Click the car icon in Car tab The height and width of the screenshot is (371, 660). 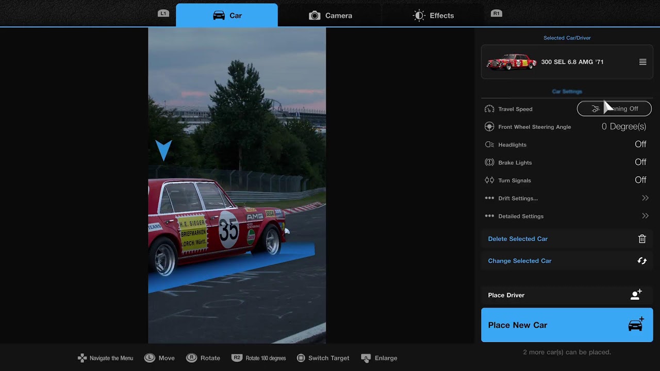(x=219, y=15)
